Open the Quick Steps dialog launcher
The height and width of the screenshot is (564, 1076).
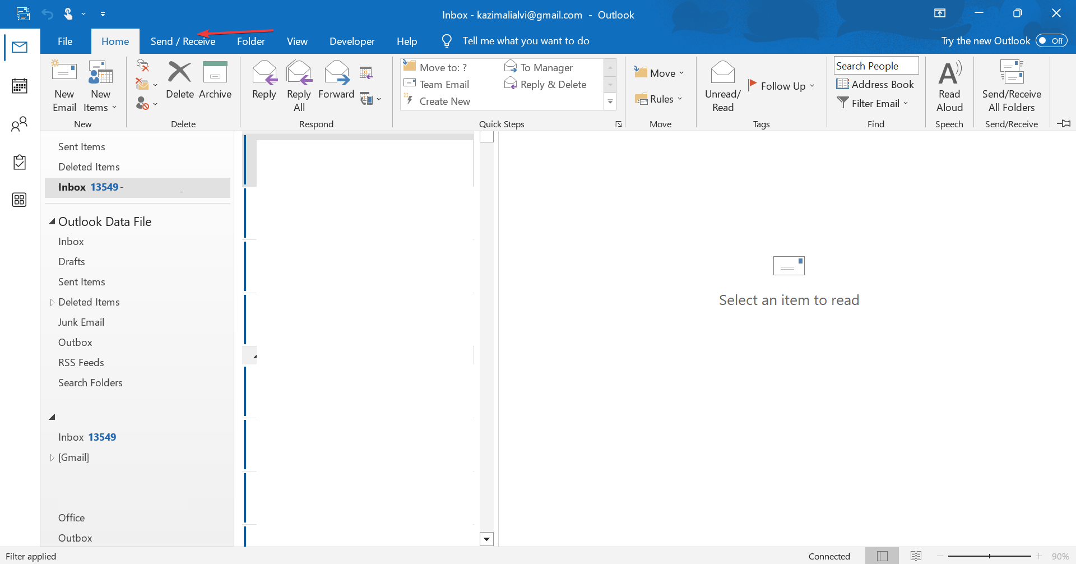tap(619, 124)
